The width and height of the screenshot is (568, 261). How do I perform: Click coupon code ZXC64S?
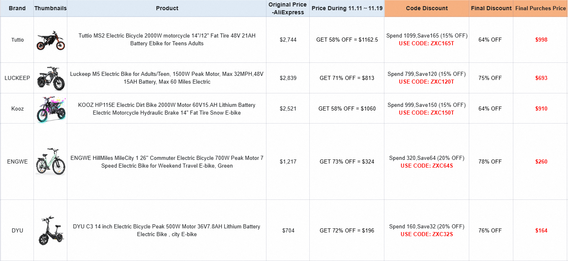pyautogui.click(x=426, y=166)
